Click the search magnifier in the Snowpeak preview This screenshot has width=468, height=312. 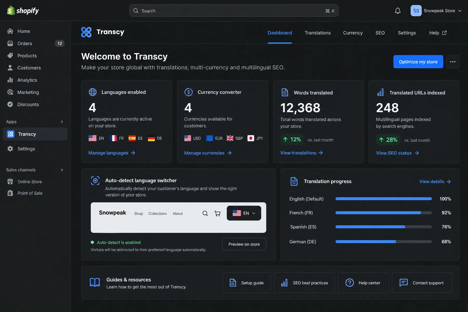click(205, 213)
